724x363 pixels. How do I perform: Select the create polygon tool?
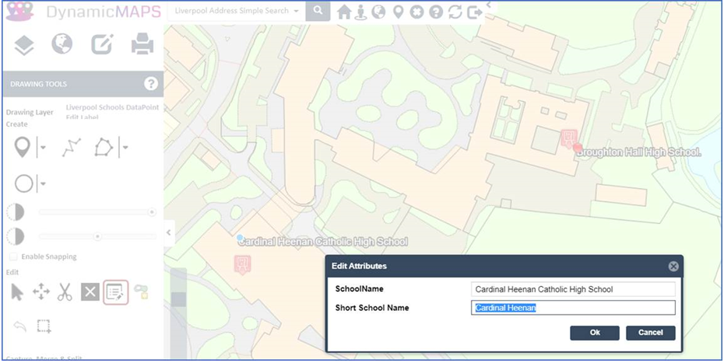pos(104,148)
